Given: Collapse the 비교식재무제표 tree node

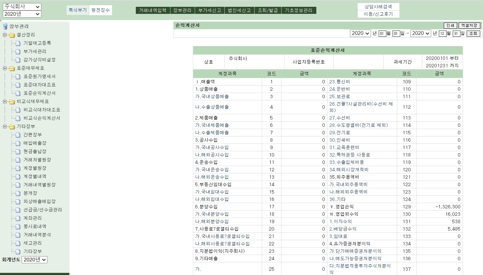Looking at the screenshot, I should point(5,102).
